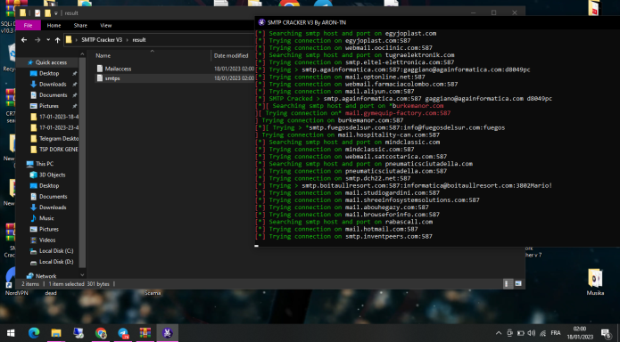620x342 pixels.
Task: Go back with File Explorer's back arrow
Action: pos(24,40)
